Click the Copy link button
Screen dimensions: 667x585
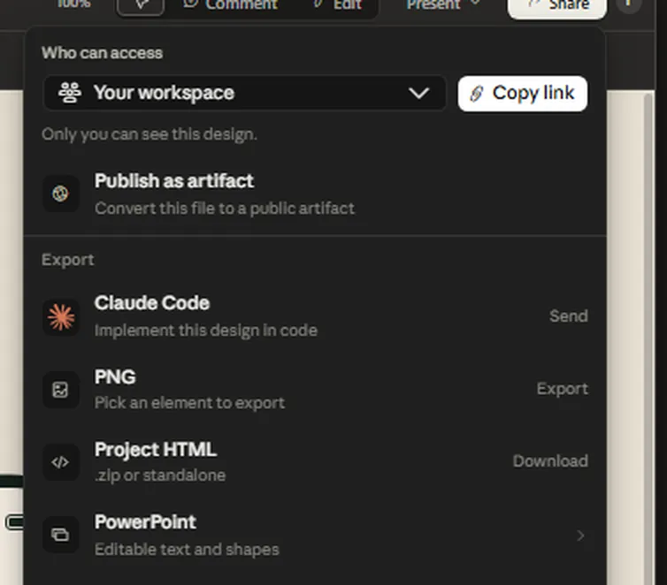[x=523, y=94]
